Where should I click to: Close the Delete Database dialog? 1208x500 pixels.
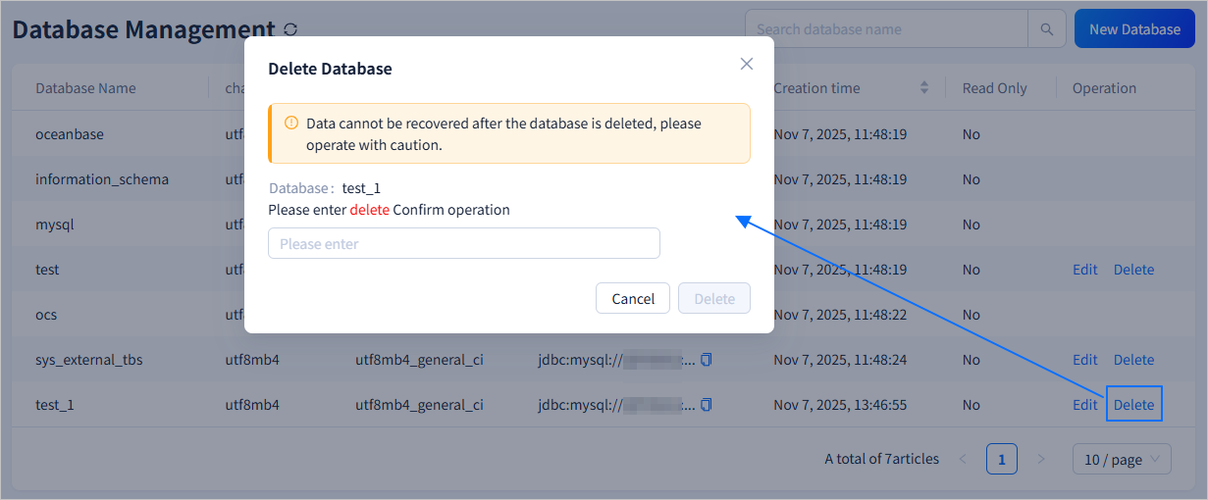pyautogui.click(x=747, y=64)
